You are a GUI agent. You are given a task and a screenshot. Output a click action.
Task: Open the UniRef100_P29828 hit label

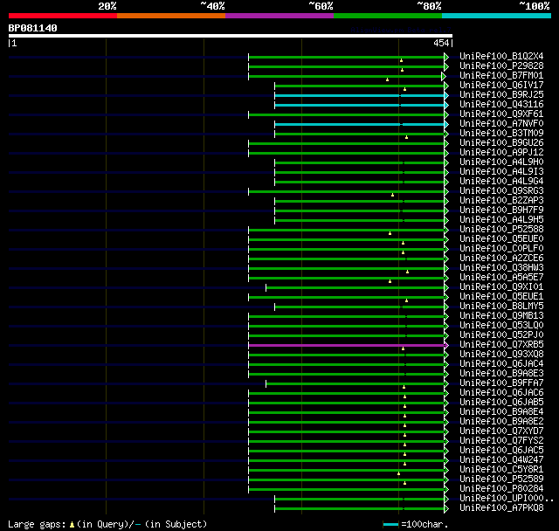501,66
